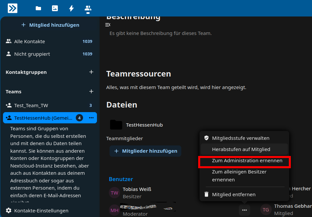Select Herabstufen auf Mitglied
The height and width of the screenshot is (217, 312).
pyautogui.click(x=241, y=149)
